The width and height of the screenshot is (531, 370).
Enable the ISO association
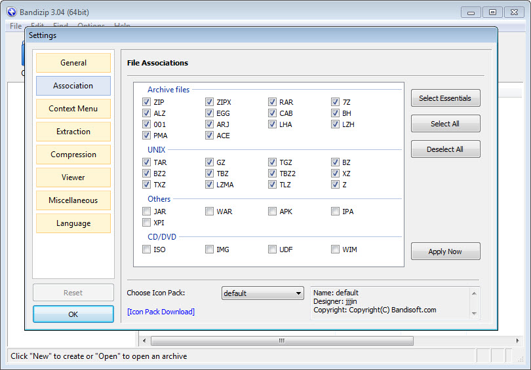pyautogui.click(x=146, y=250)
